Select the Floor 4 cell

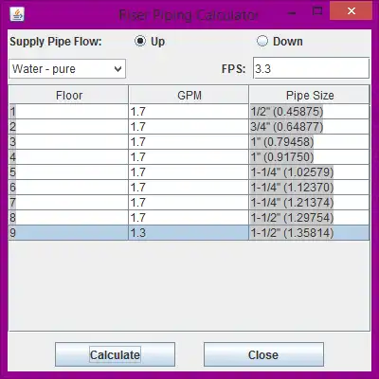[68, 157]
